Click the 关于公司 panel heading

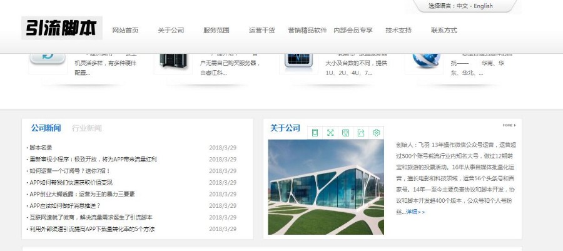coord(285,128)
